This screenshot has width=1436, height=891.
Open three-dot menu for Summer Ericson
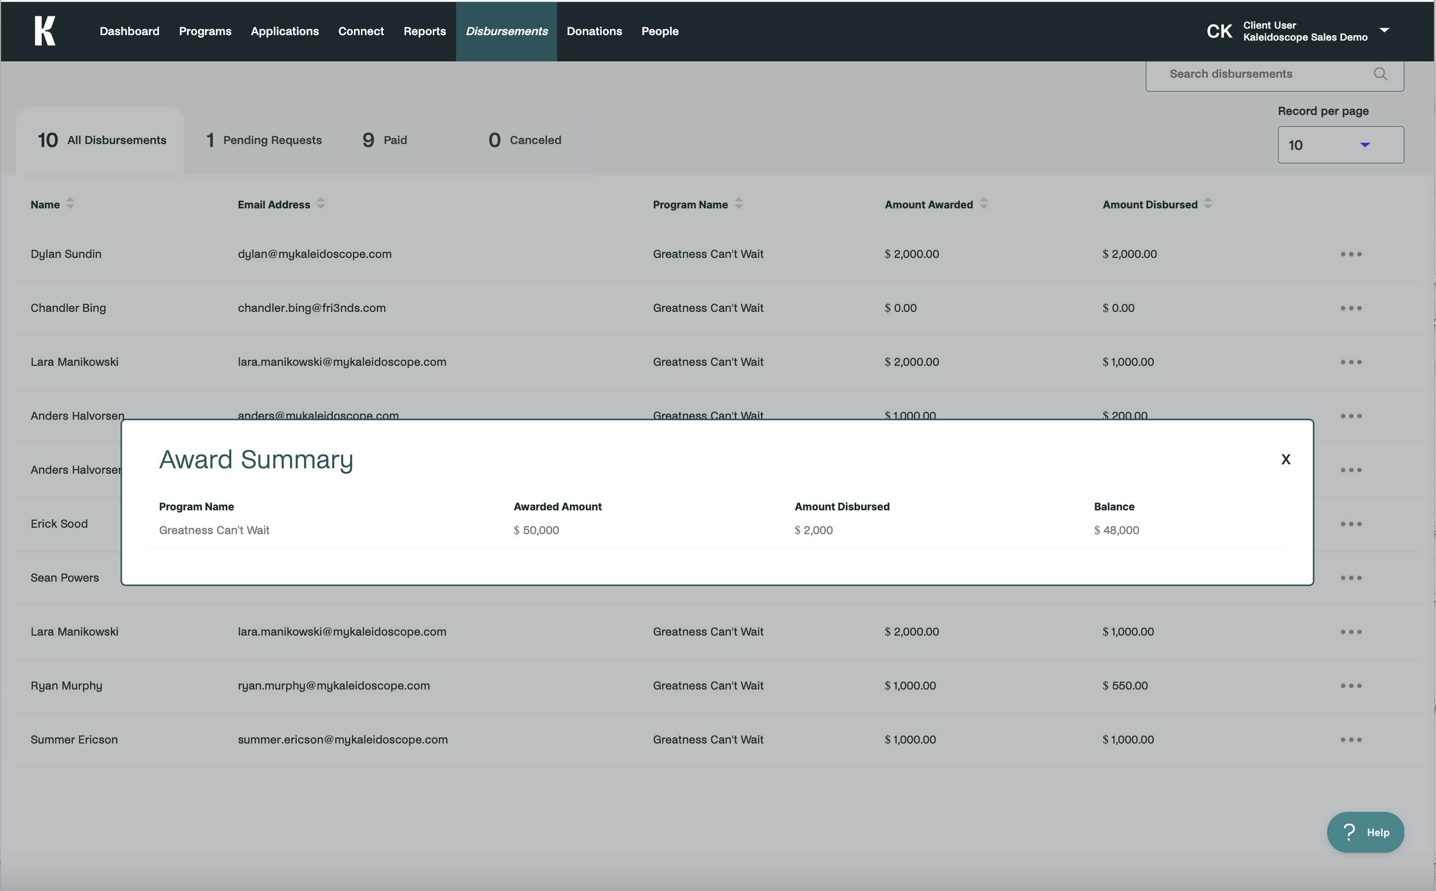[x=1350, y=740]
